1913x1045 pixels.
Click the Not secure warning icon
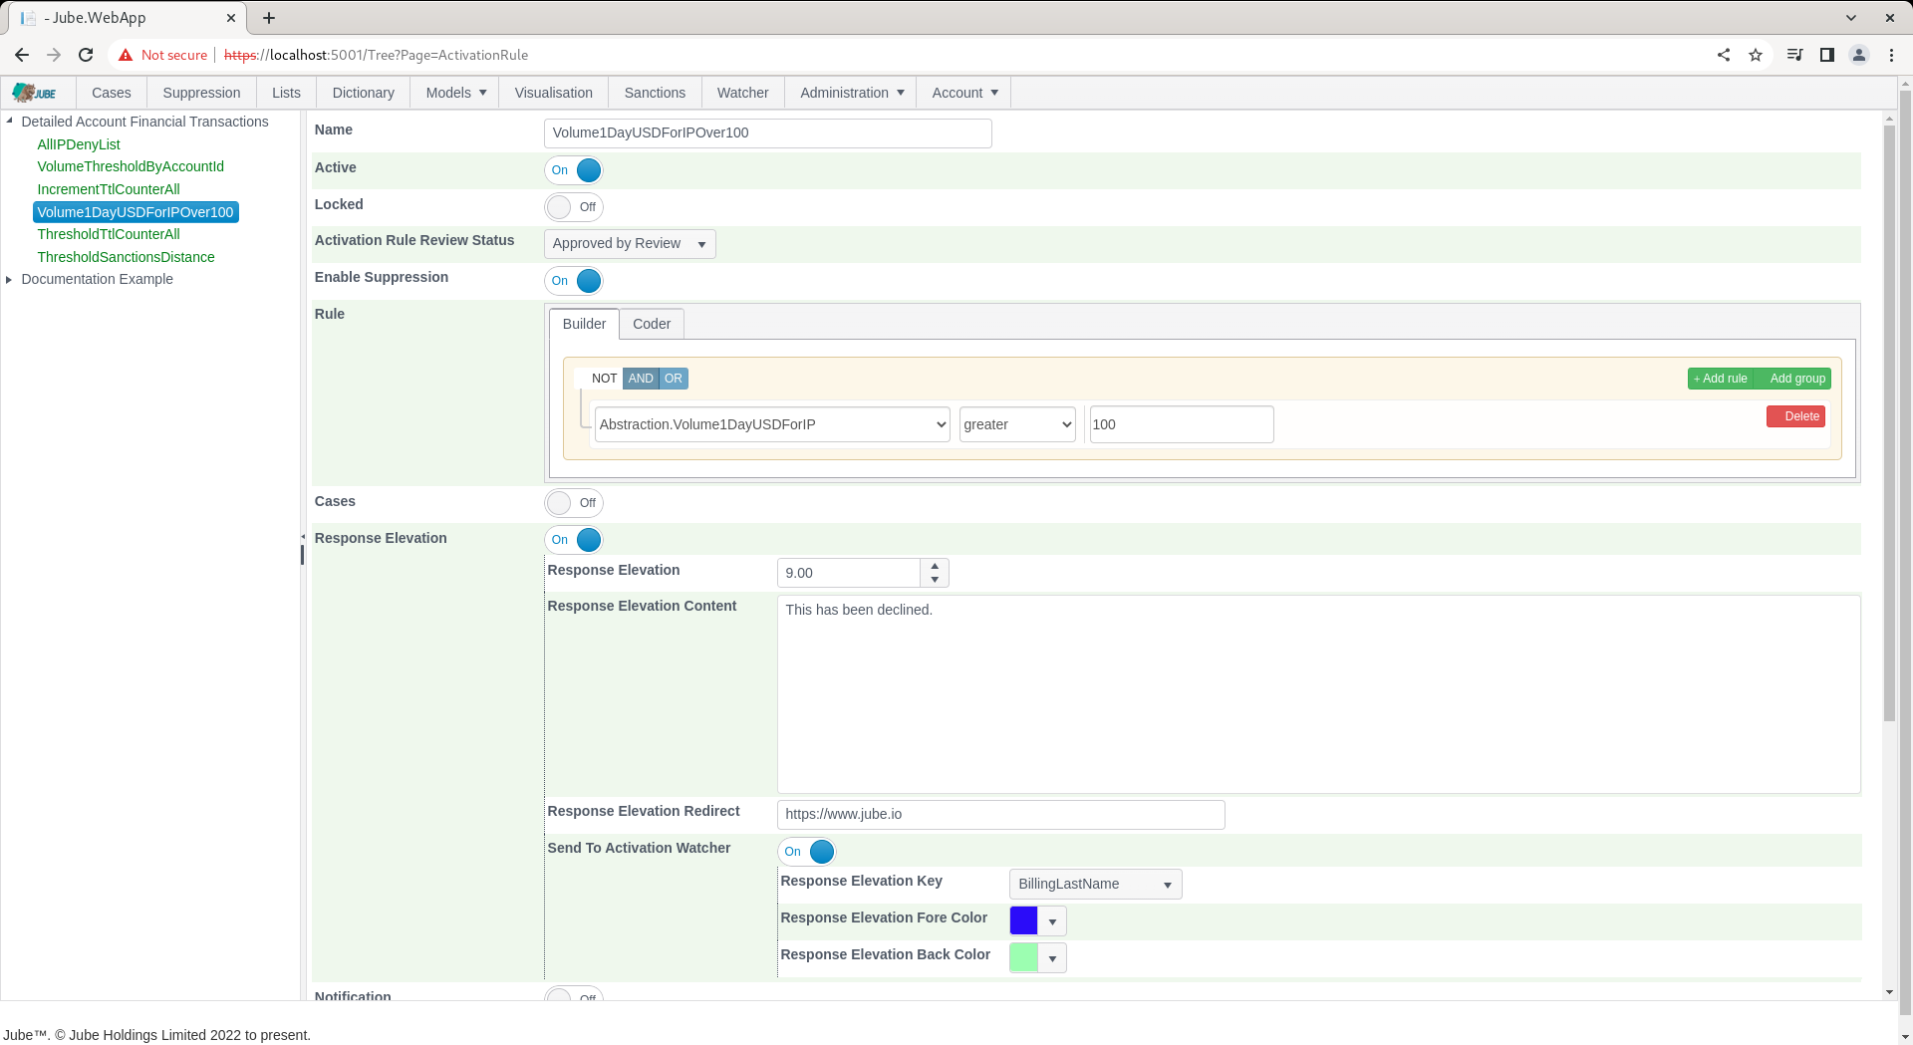[x=126, y=55]
